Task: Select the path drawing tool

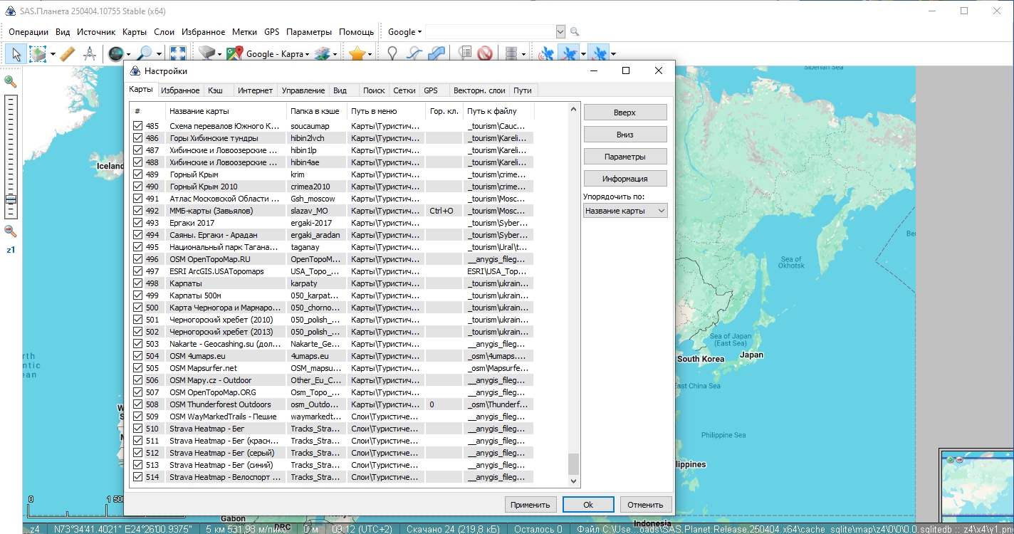Action: tap(414, 53)
